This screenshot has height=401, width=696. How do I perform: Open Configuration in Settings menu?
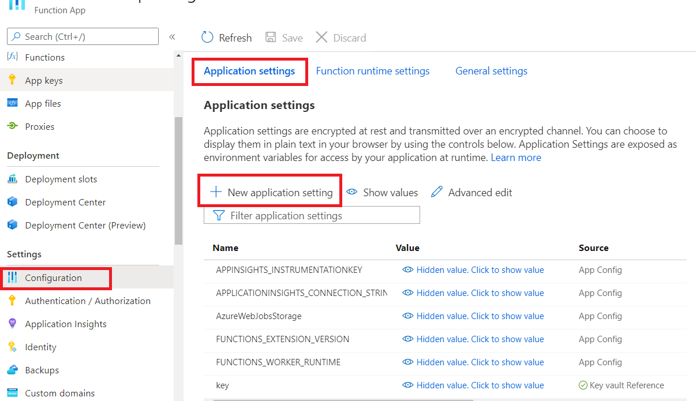coord(87,278)
